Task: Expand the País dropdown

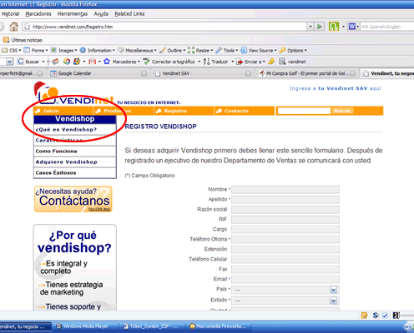Action: [333, 290]
